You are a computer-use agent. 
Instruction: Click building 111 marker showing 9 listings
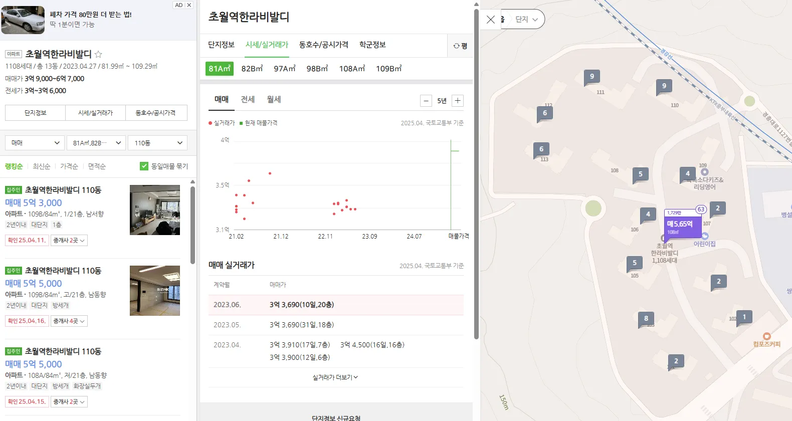(x=592, y=77)
